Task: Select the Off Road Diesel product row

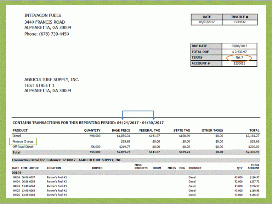Action: tap(23, 147)
